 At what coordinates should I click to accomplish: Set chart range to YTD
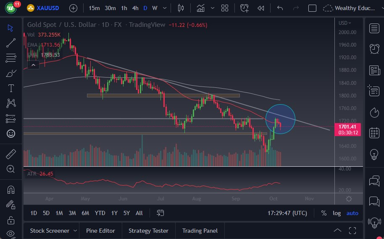click(100, 213)
